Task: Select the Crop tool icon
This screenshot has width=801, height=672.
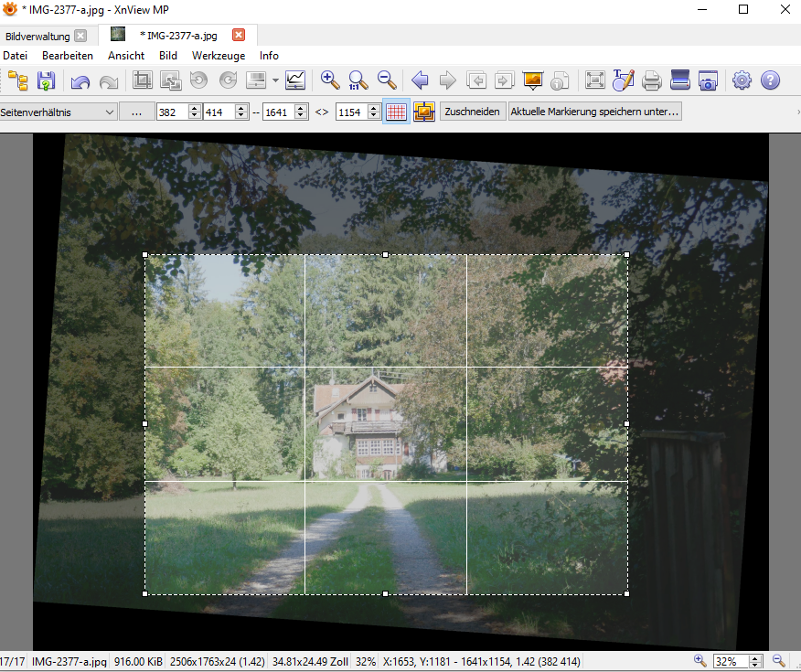Action: (x=142, y=80)
